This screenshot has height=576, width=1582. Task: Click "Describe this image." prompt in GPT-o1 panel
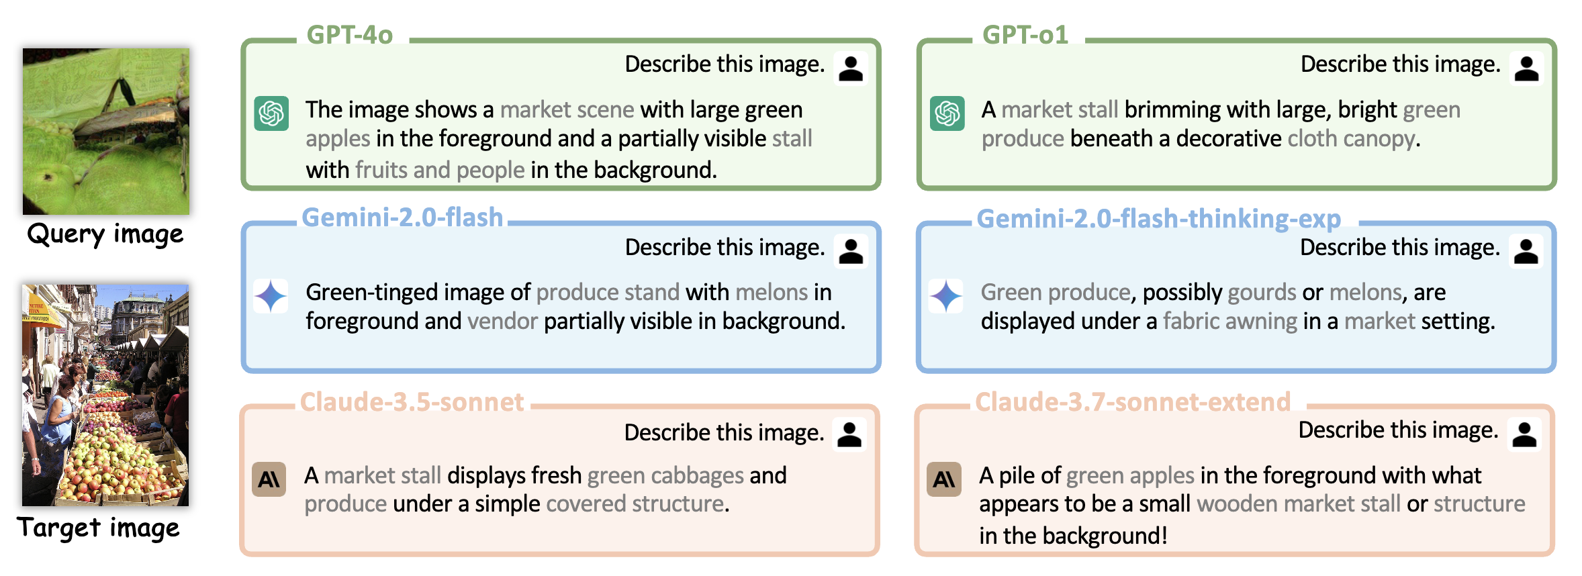[1400, 64]
